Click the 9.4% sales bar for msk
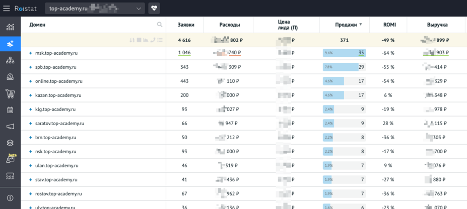 coord(344,53)
